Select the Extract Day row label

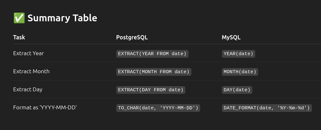click(x=28, y=89)
